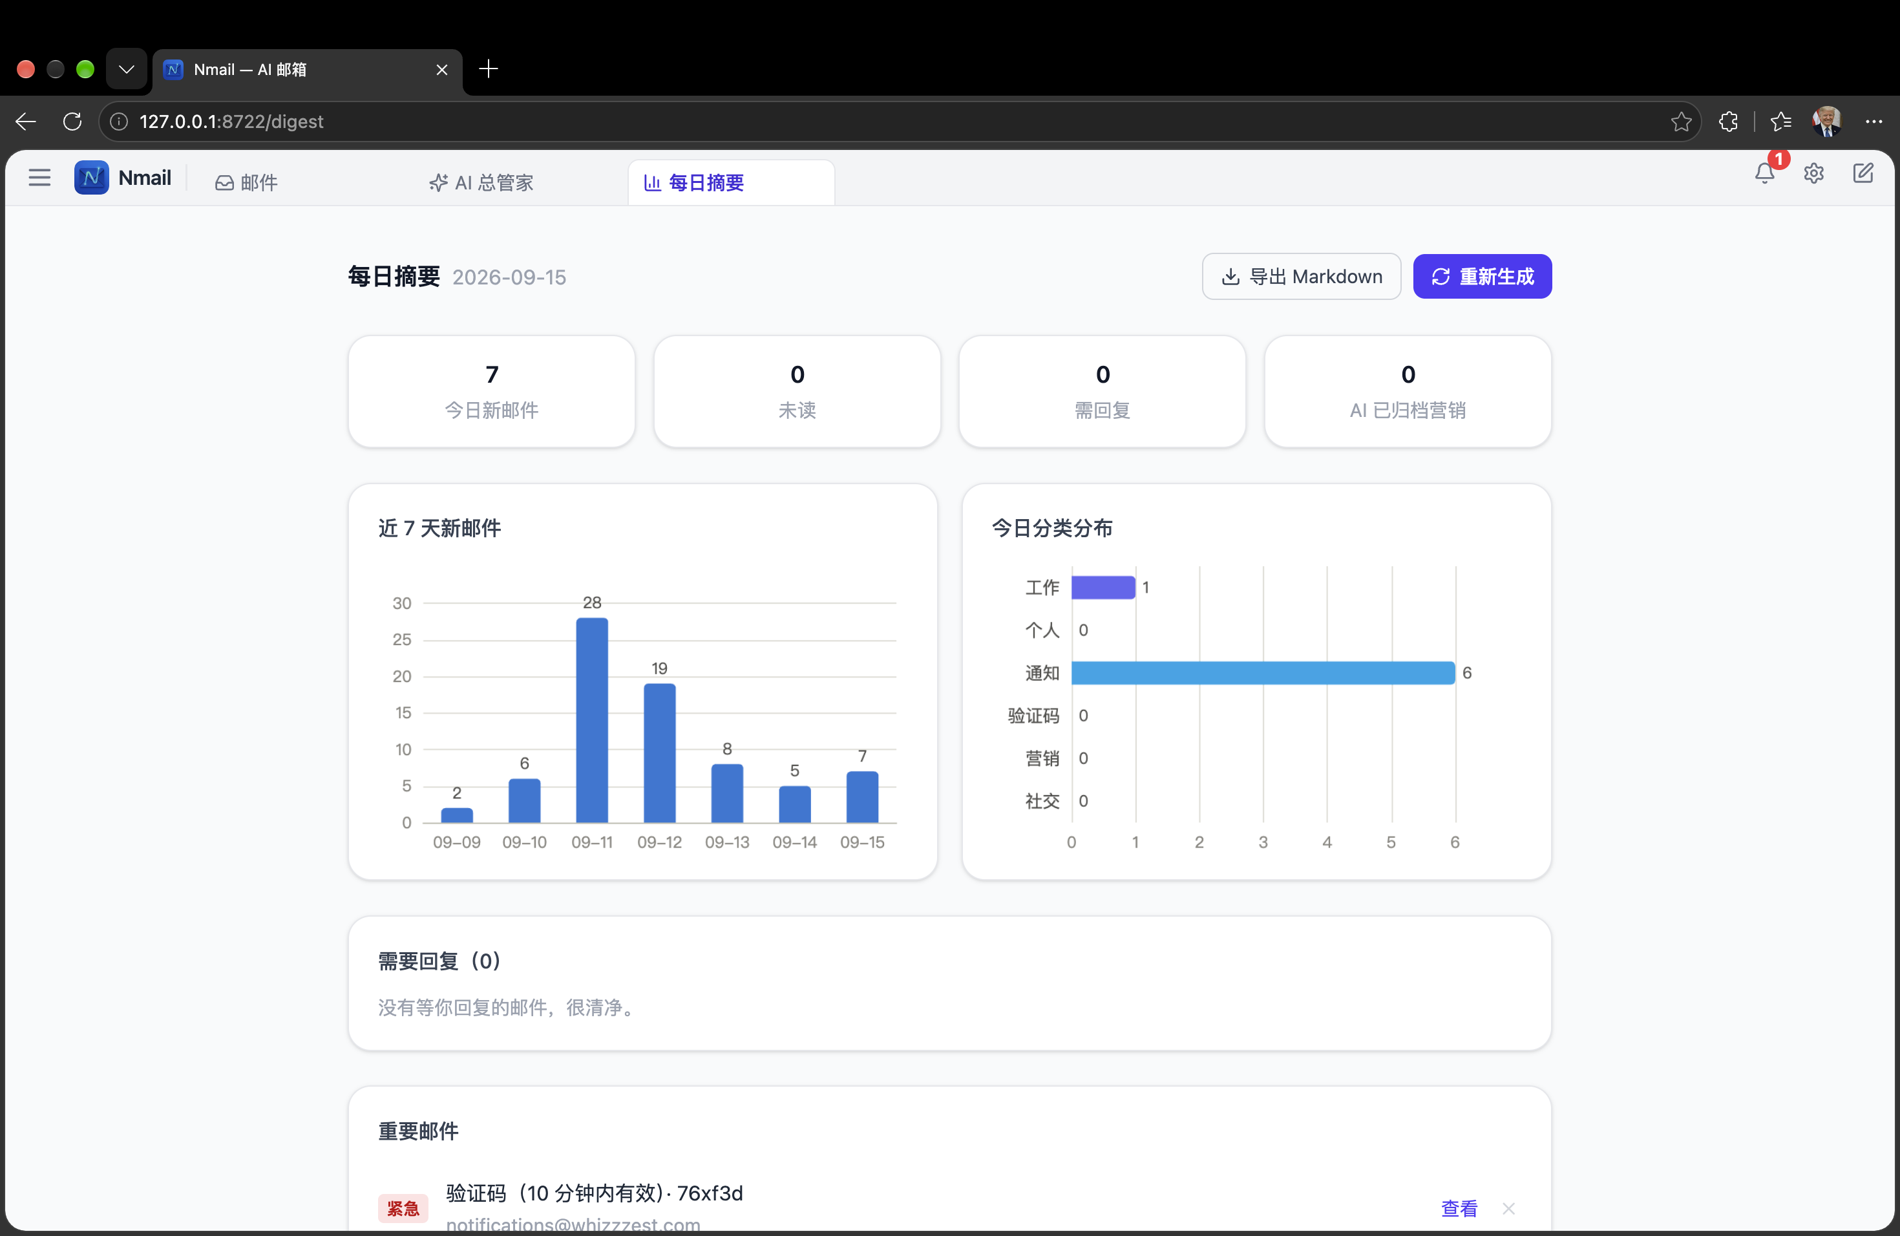The image size is (1900, 1236).
Task: Open the hamburger sidebar menu
Action: pyautogui.click(x=39, y=177)
